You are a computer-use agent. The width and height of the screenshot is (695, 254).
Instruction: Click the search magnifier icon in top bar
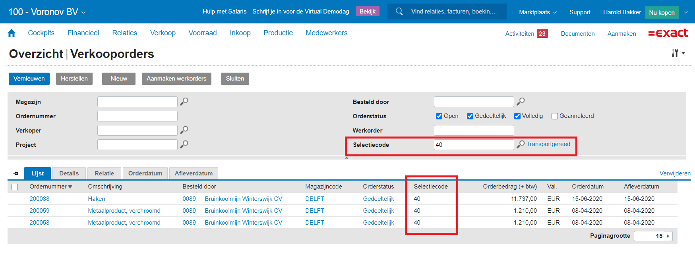(399, 12)
